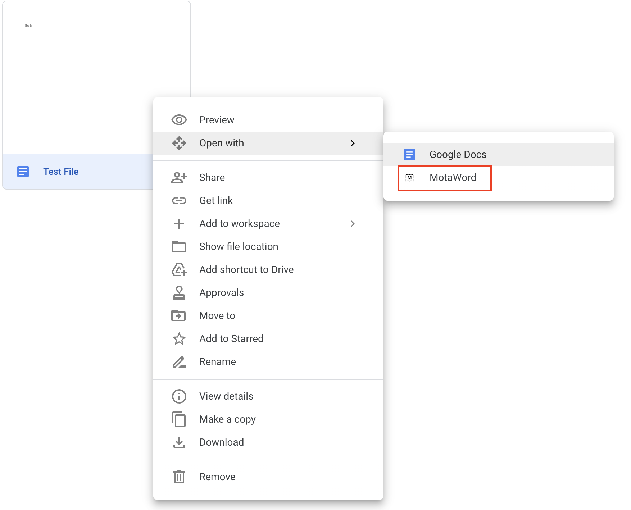Choose Add to Starred menu entry
The height and width of the screenshot is (510, 631).
pyautogui.click(x=268, y=339)
